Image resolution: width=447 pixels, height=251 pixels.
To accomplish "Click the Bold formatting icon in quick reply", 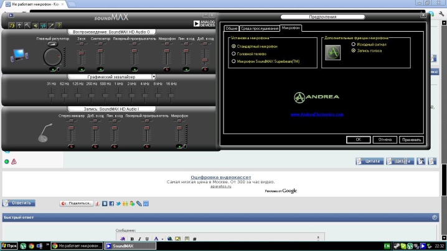I will coord(132,239).
